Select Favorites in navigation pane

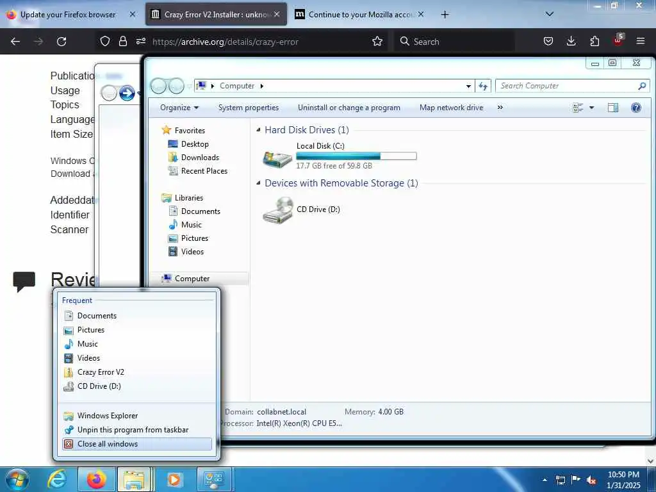190,131
